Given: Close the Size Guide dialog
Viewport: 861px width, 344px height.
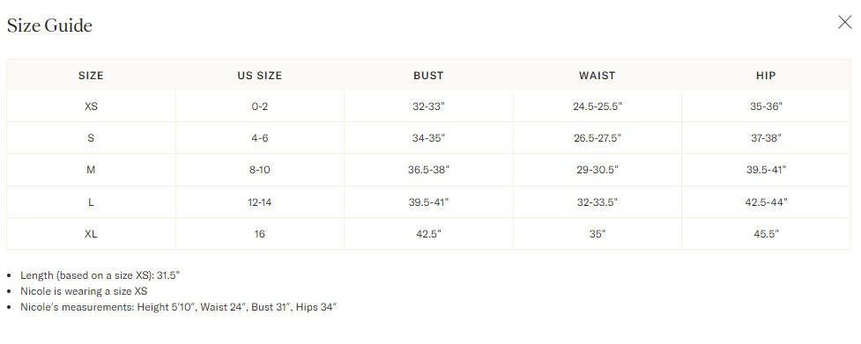Looking at the screenshot, I should [844, 22].
